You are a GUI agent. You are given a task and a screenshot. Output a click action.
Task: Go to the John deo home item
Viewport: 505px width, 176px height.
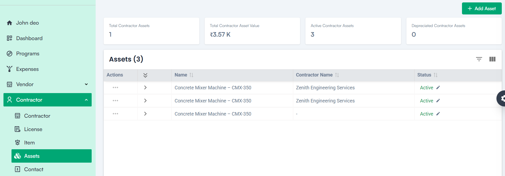48,23
